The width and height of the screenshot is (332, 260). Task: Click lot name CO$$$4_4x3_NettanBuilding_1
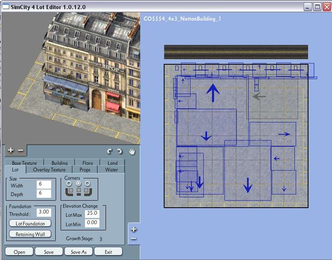(x=182, y=19)
